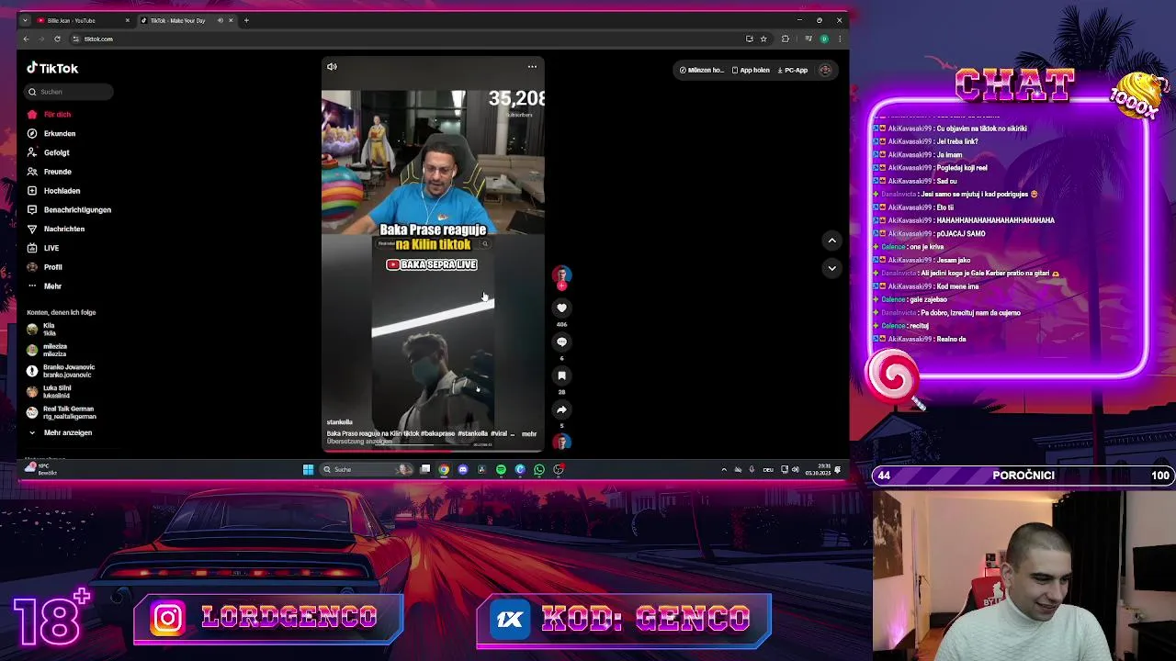1176x661 pixels.
Task: Save video with the bookmark icon
Action: click(x=561, y=375)
